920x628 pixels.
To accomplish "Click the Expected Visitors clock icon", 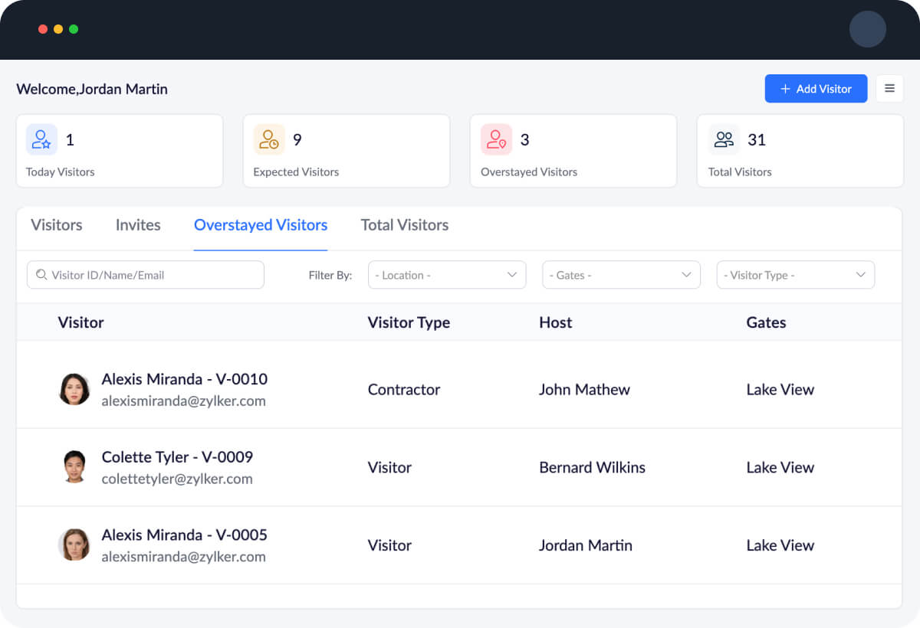I will pyautogui.click(x=269, y=139).
